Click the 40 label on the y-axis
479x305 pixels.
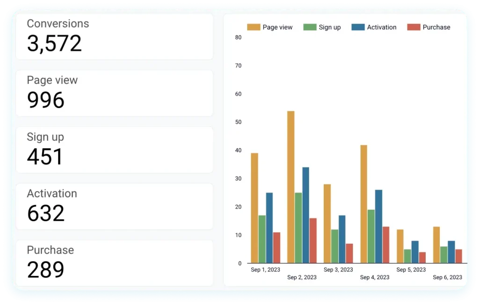coord(238,150)
